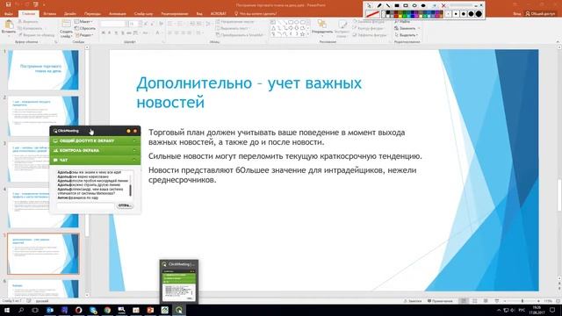Click the ClickMeeting icon on taskbar
The height and width of the screenshot is (316, 562).
[x=179, y=310]
